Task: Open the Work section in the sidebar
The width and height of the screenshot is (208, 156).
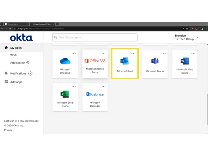Action: (14, 55)
